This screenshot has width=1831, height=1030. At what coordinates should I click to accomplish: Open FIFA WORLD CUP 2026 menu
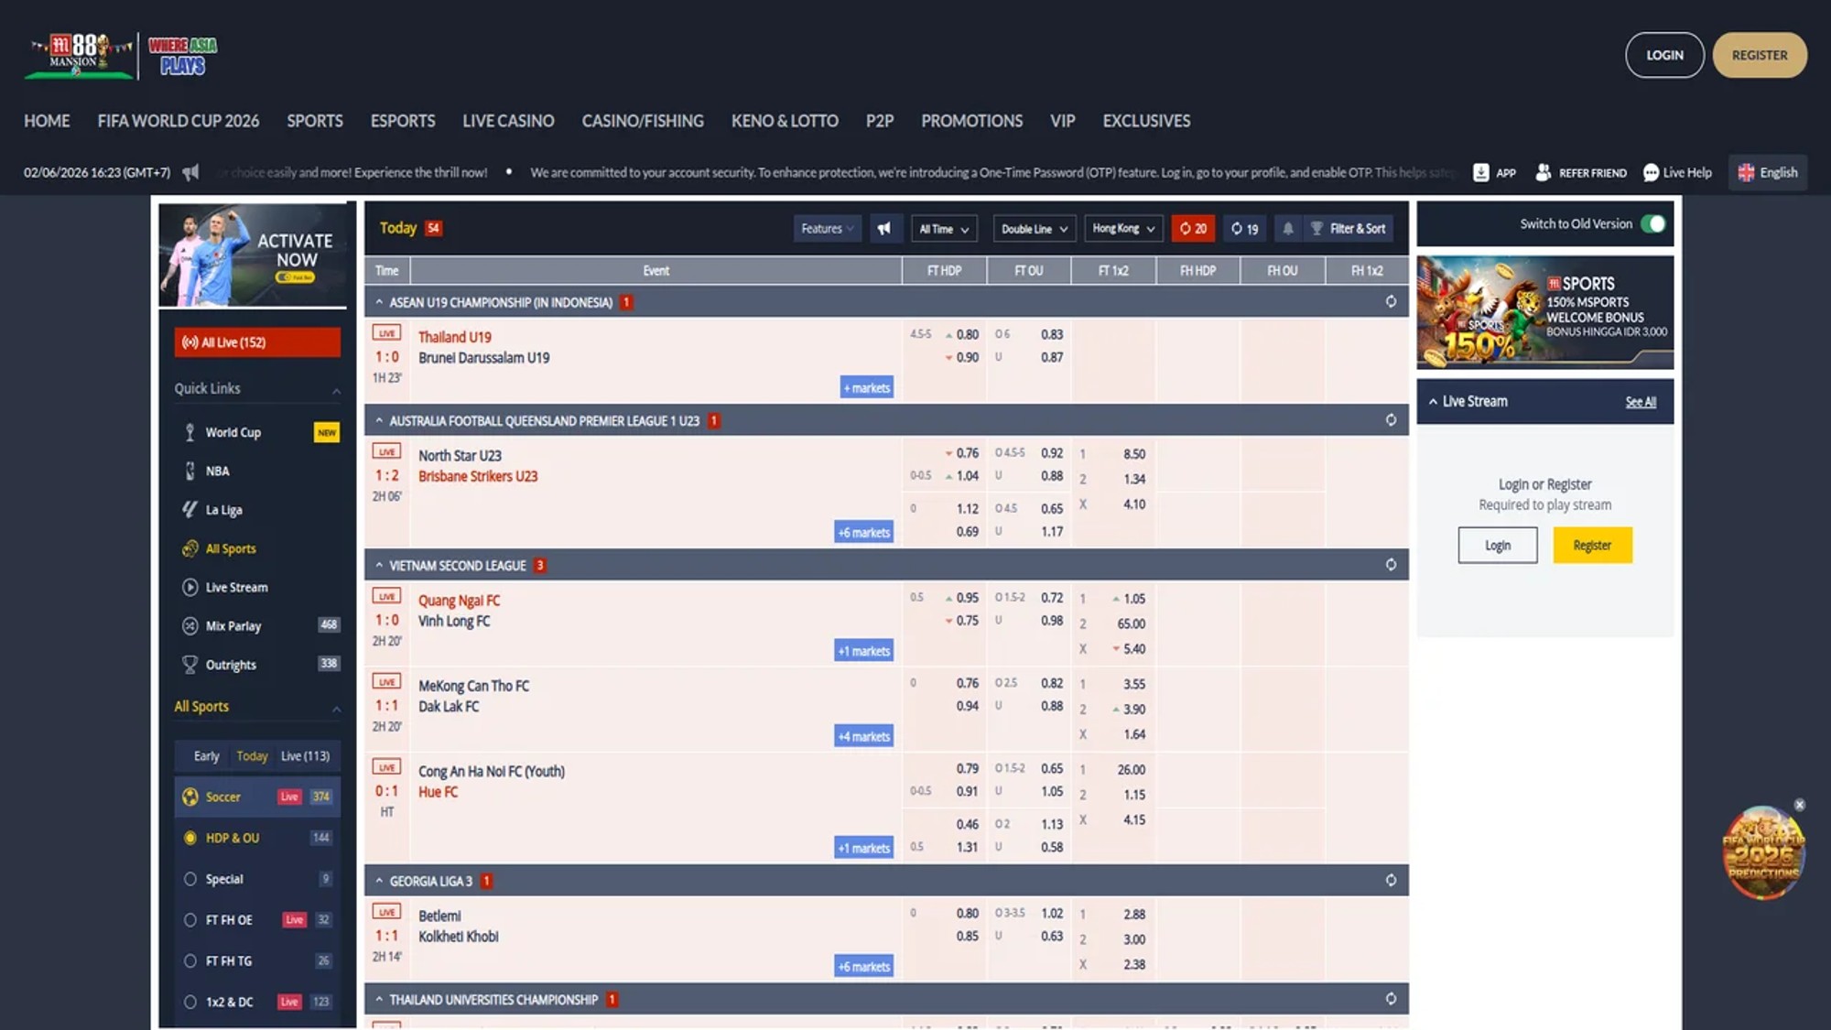(179, 121)
